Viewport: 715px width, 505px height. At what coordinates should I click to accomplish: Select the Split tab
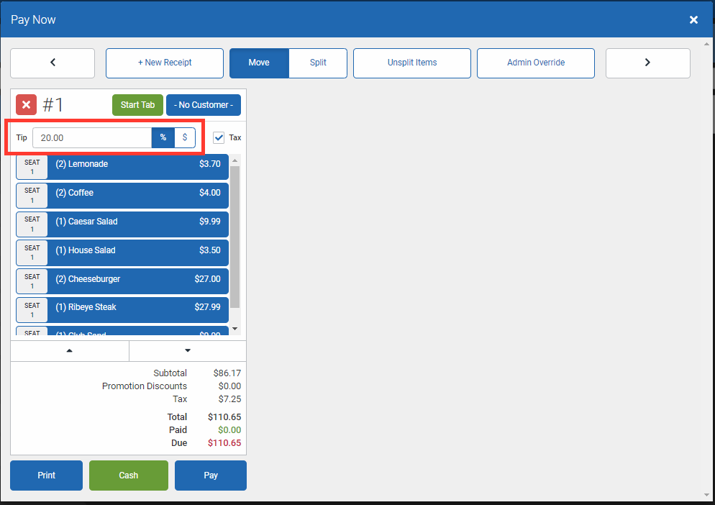tap(317, 63)
